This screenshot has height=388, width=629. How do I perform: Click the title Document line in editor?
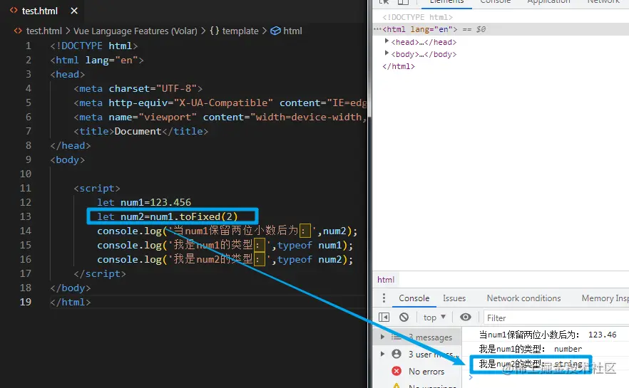tap(140, 131)
